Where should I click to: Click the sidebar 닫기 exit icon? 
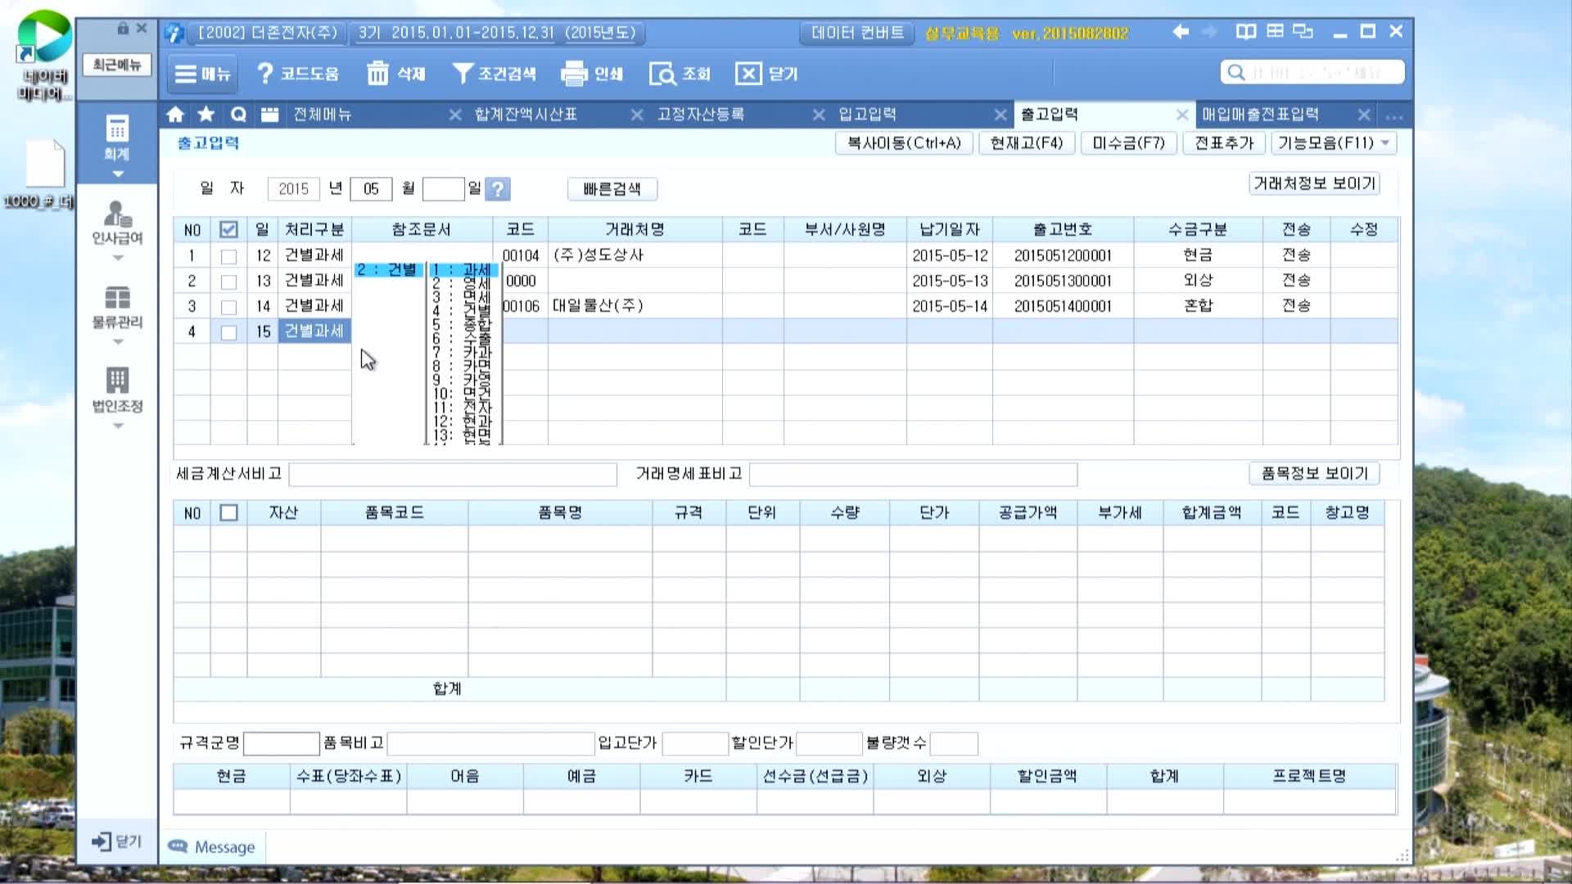117,841
